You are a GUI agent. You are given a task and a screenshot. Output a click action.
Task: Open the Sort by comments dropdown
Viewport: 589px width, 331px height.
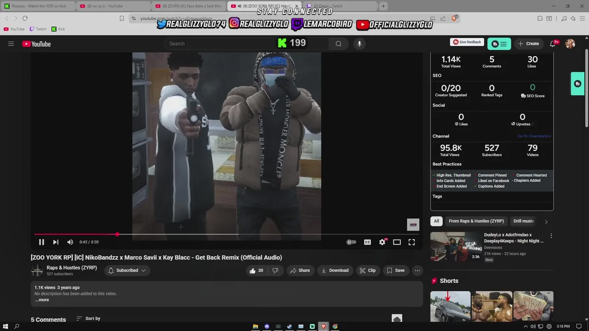pos(88,319)
